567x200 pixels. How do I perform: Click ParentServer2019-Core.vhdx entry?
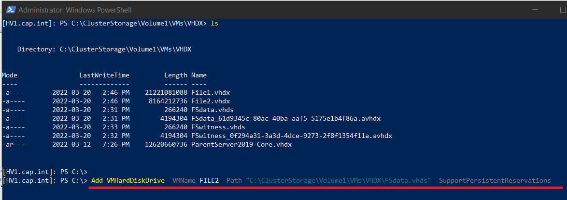241,144
